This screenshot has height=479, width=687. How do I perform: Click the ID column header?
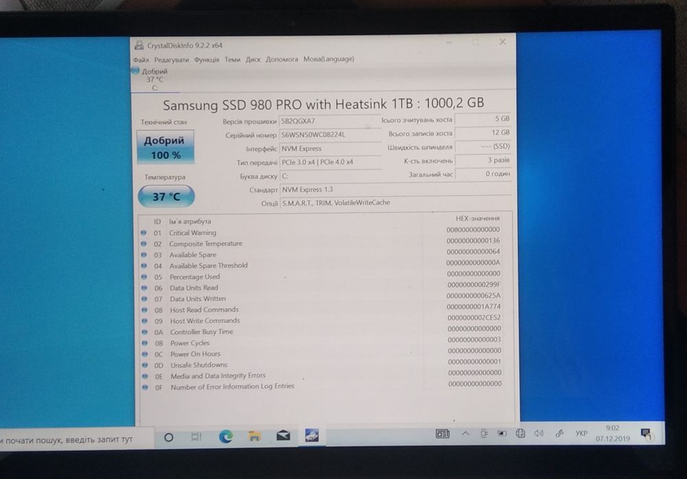pyautogui.click(x=157, y=222)
